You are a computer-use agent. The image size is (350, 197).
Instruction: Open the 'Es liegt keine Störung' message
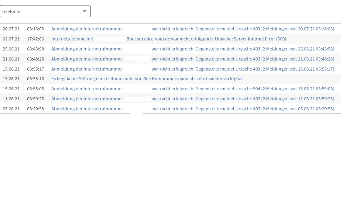[x=148, y=79]
